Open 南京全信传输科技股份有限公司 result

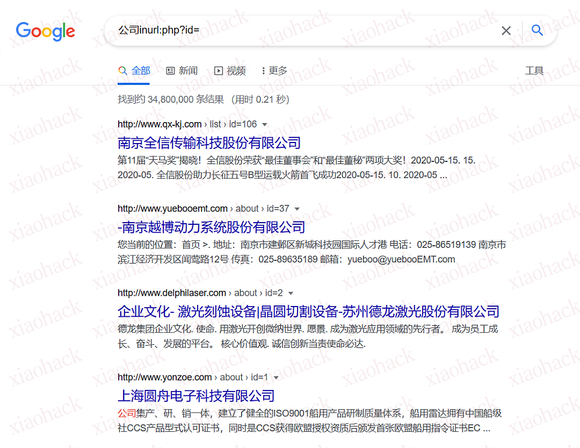pyautogui.click(x=209, y=143)
